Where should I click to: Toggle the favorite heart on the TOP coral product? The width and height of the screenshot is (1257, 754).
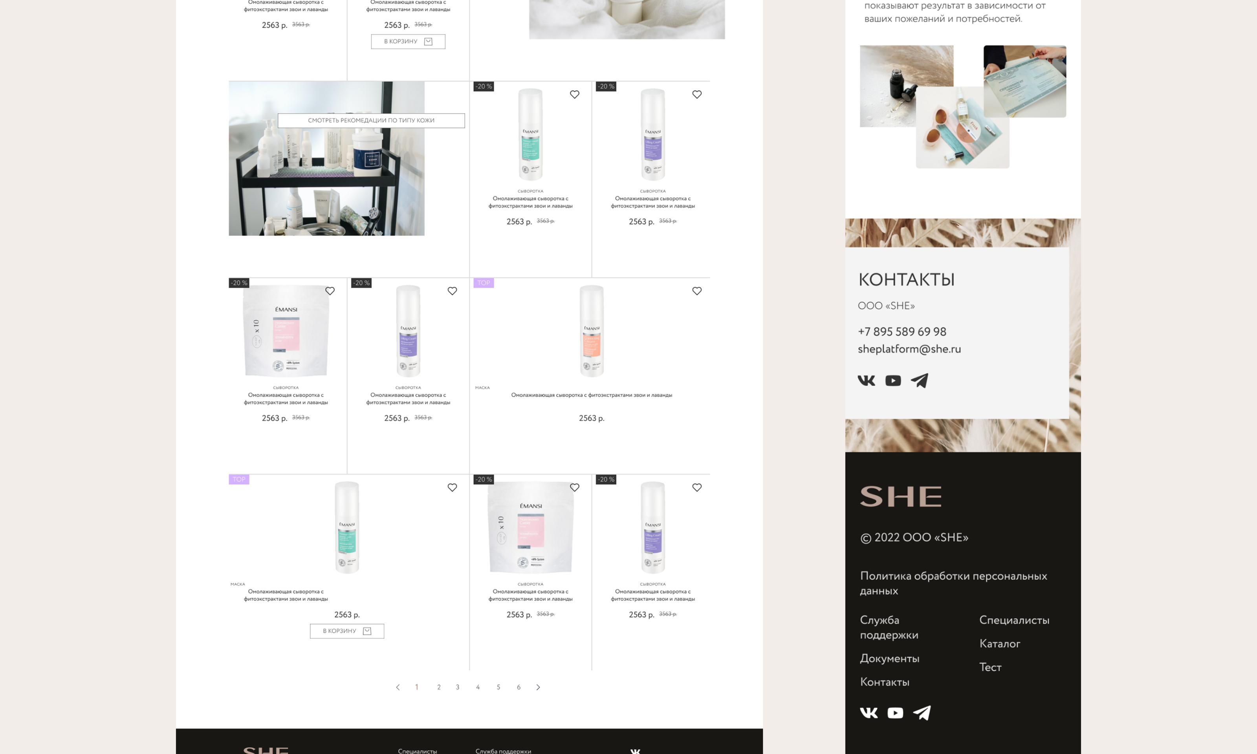point(696,291)
